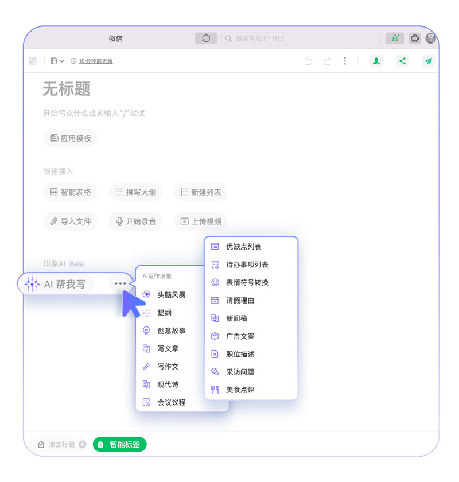The image size is (459, 482).
Task: Open the ... menu beside AI 帮我写
Action: (x=120, y=283)
